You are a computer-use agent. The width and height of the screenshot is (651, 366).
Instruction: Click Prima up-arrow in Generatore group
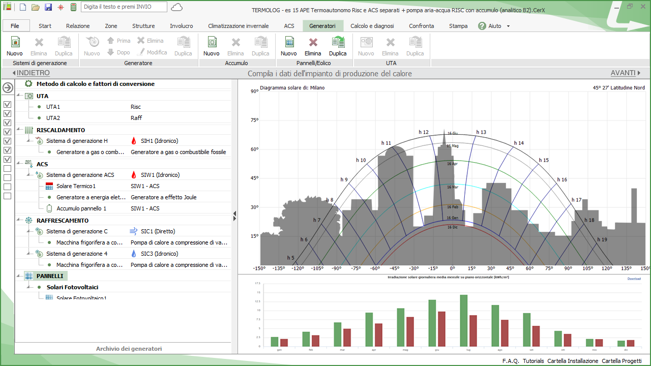tap(119, 41)
